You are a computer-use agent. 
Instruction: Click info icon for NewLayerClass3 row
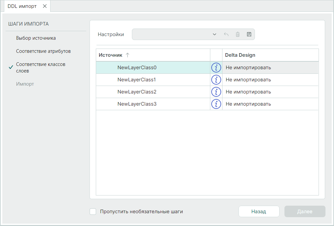click(216, 104)
